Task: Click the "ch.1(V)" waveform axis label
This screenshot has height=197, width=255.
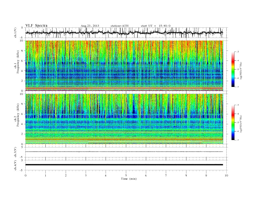Action: point(15,33)
